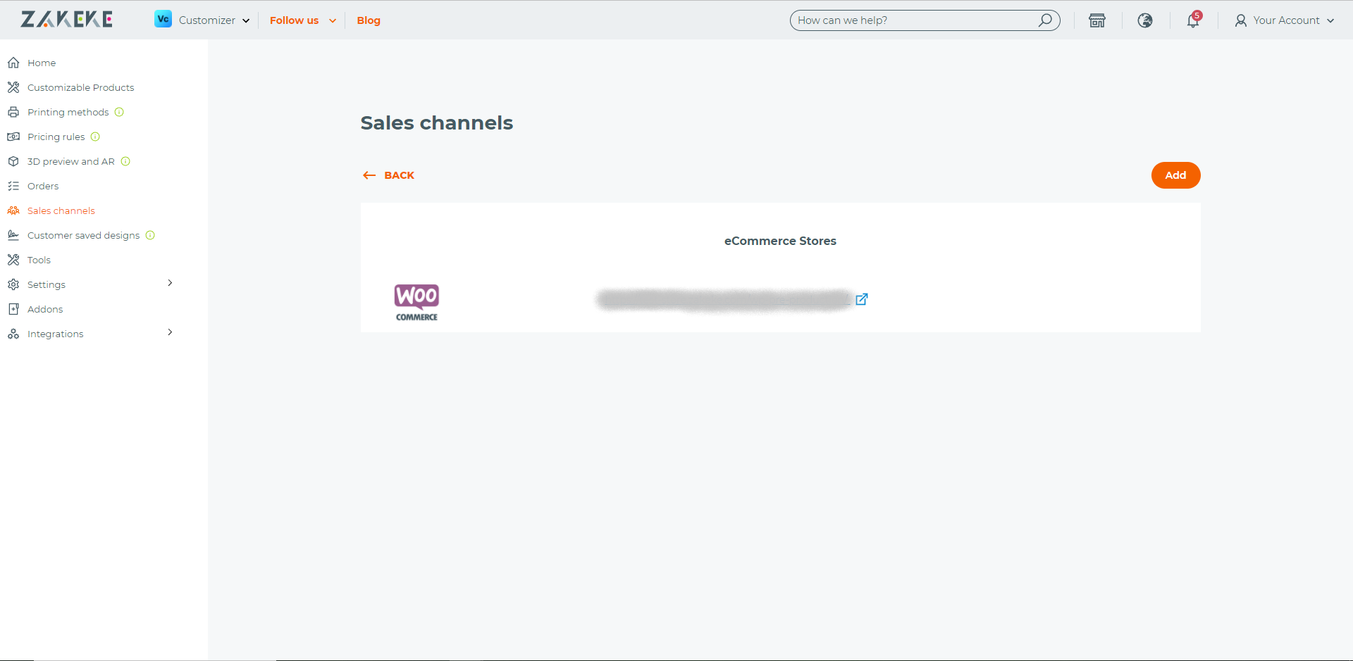Open 3D preview and AR

pyautogui.click(x=70, y=161)
